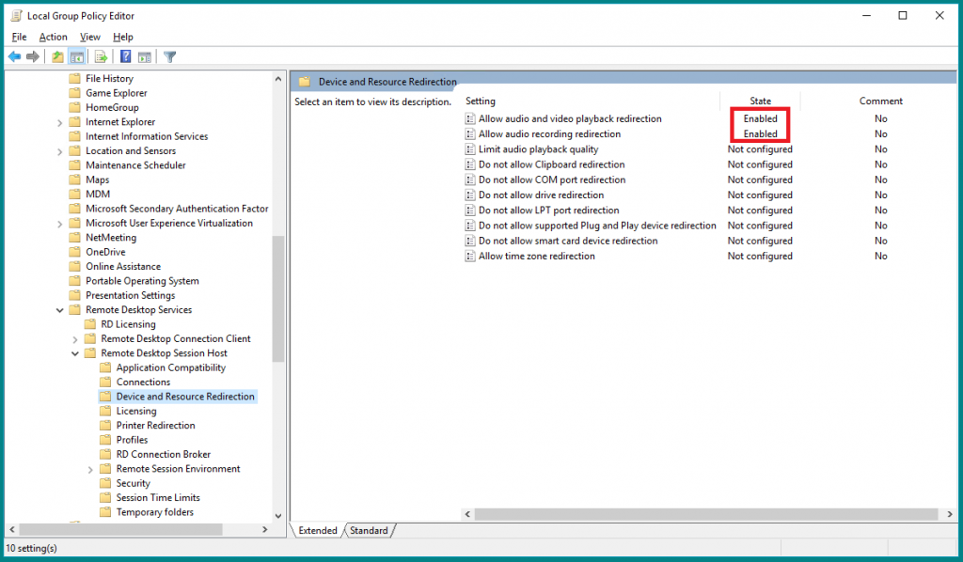The image size is (963, 562).
Task: Switch to the Standard tab
Action: pyautogui.click(x=369, y=530)
